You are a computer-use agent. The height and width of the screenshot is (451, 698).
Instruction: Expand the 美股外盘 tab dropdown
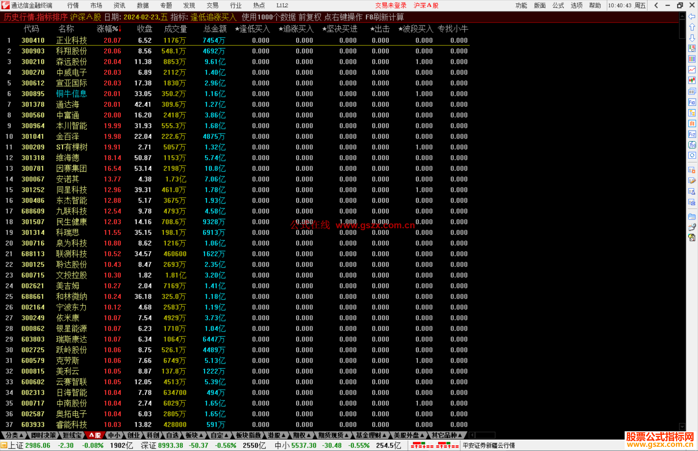point(408,435)
